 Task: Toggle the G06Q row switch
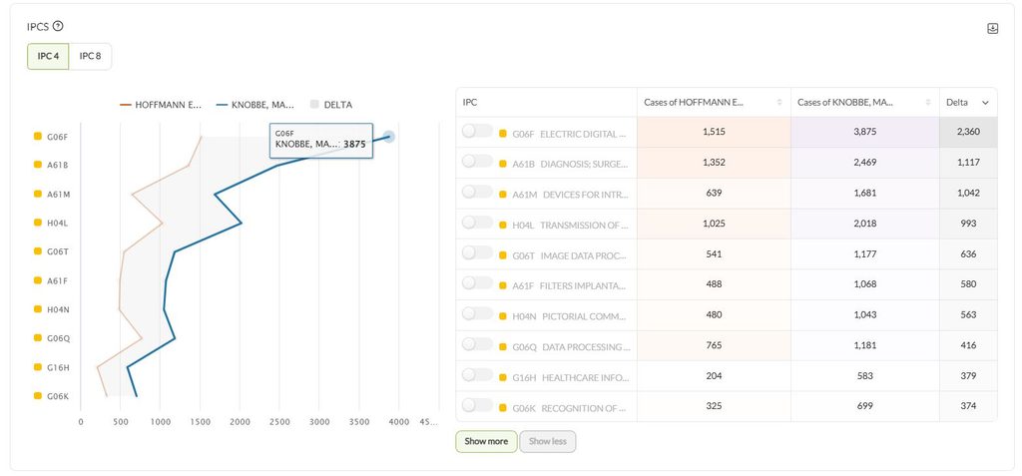[477, 344]
